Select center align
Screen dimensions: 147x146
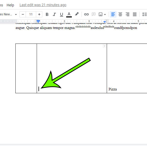coord(120,14)
